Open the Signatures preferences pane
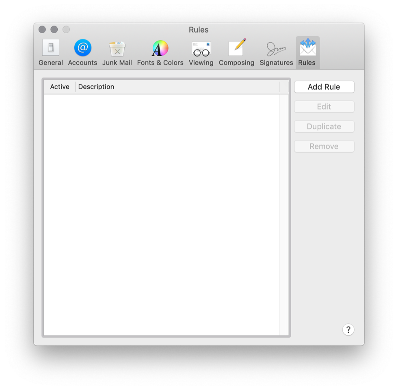 tap(276, 52)
